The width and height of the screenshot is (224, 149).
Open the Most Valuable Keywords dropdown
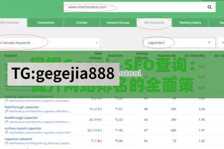point(50,43)
